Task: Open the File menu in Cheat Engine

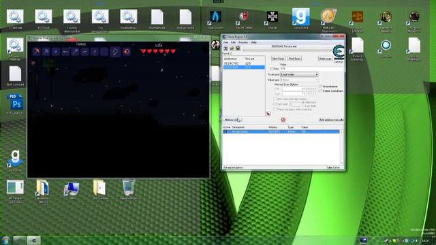Action: pos(225,42)
